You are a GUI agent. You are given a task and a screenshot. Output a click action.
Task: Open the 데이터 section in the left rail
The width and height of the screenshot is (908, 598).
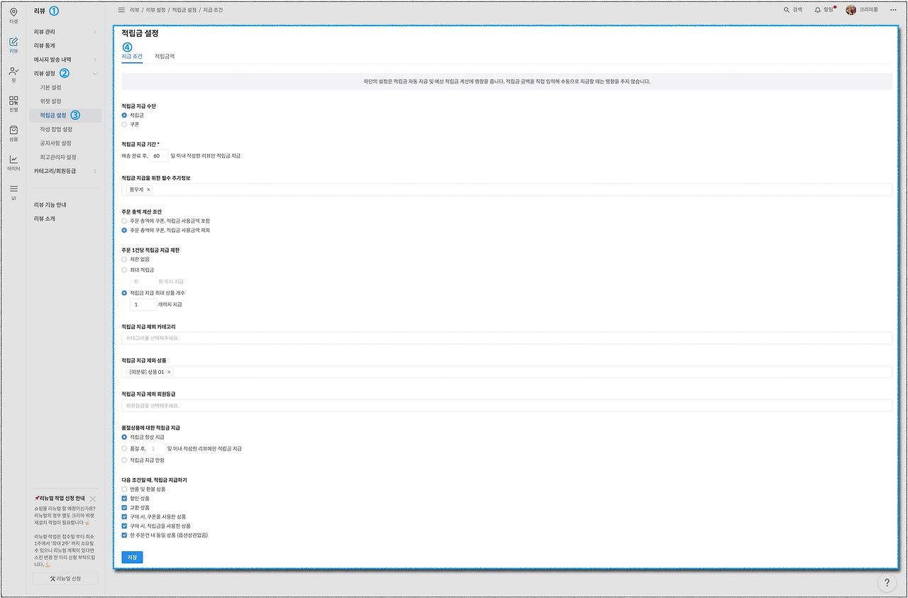pyautogui.click(x=13, y=162)
